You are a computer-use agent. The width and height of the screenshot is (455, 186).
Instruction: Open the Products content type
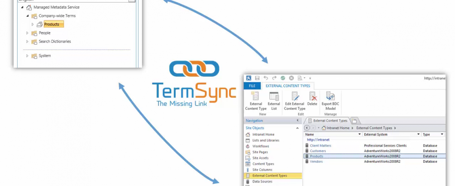[x=316, y=156]
